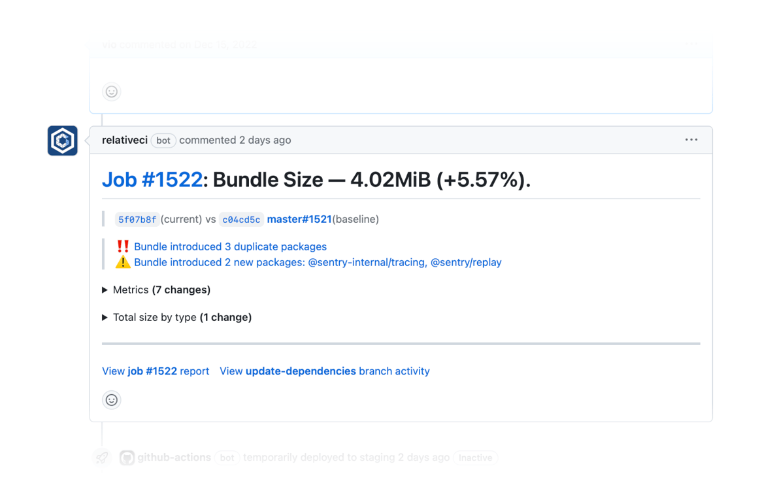Viewport: 760px width, 502px height.
Task: Open the kebab menu on the relativeci comment
Action: tap(691, 139)
